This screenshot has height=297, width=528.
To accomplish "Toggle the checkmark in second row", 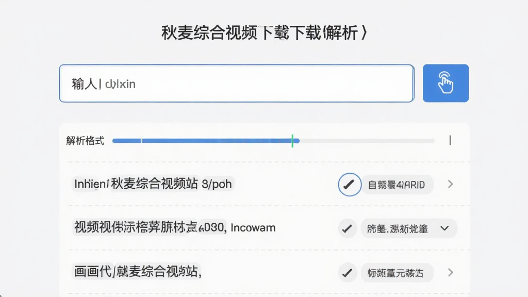I will tap(347, 228).
